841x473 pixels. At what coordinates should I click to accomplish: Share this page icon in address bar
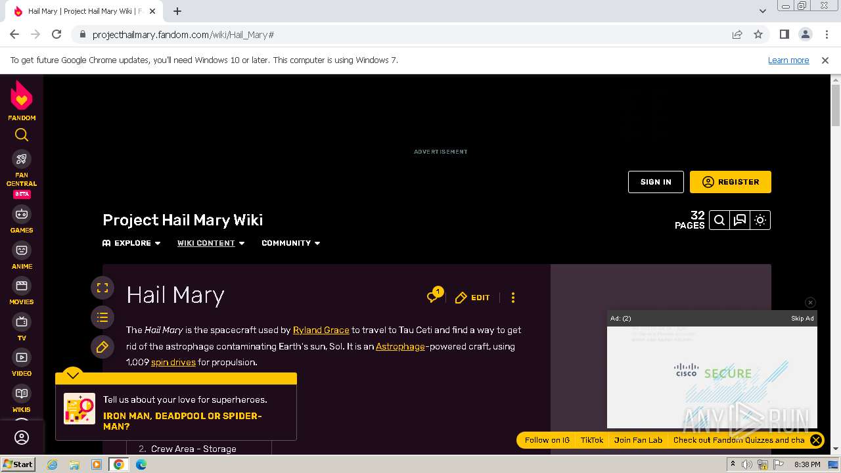point(737,34)
